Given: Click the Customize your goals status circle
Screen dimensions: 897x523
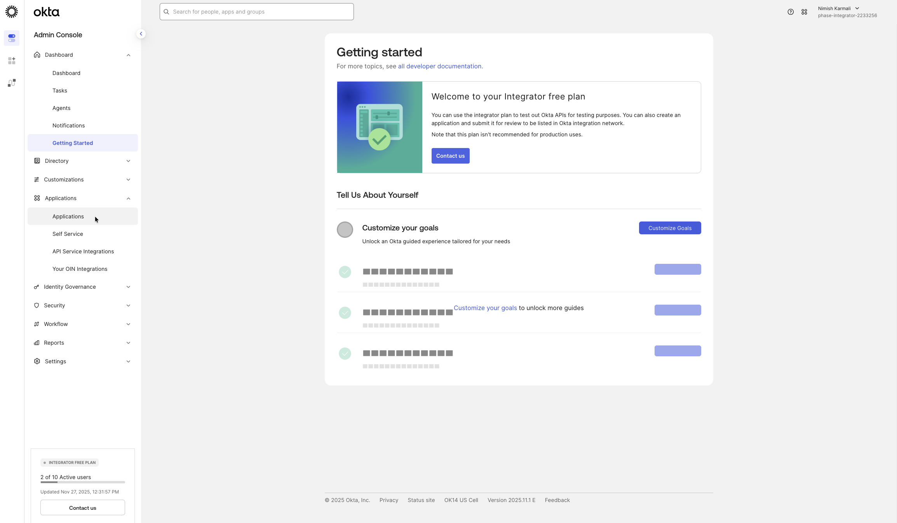Looking at the screenshot, I should point(345,230).
